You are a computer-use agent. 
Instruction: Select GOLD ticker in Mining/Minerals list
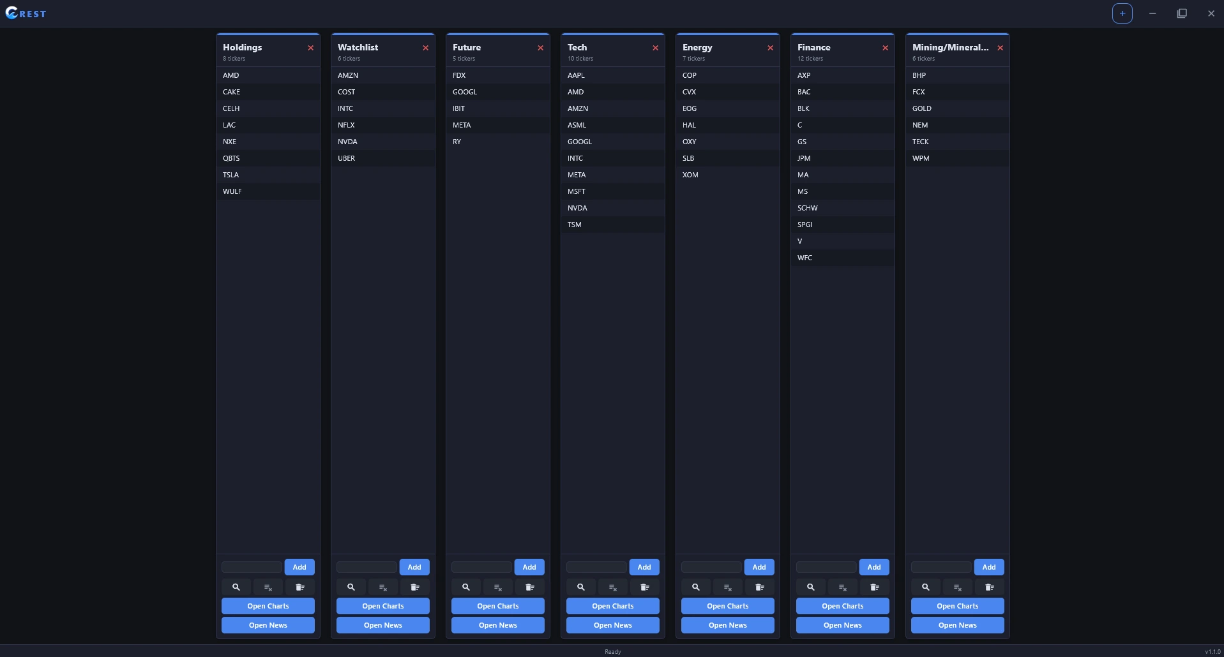coord(958,108)
